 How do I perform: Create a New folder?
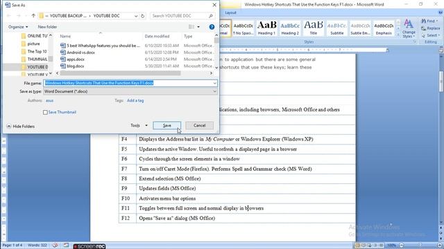point(47,27)
